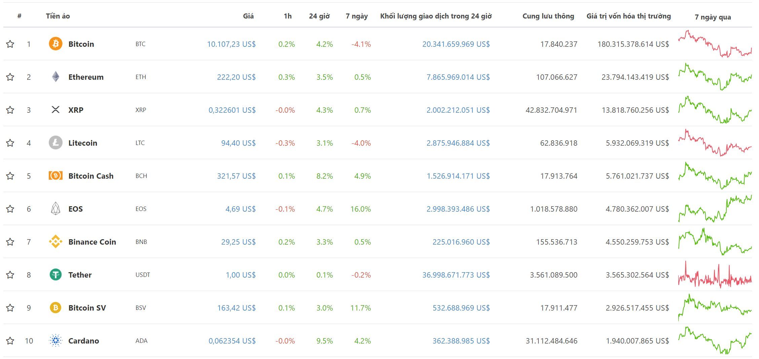This screenshot has width=759, height=359.
Task: Click EOS 7-day change 16.0%
Action: [x=360, y=209]
